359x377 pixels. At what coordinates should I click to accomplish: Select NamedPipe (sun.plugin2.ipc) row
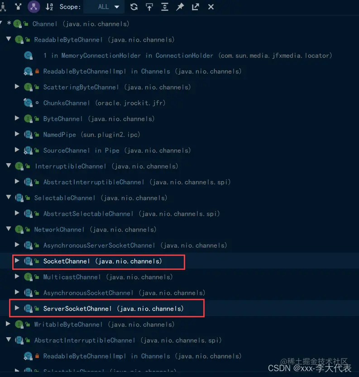(x=91, y=135)
